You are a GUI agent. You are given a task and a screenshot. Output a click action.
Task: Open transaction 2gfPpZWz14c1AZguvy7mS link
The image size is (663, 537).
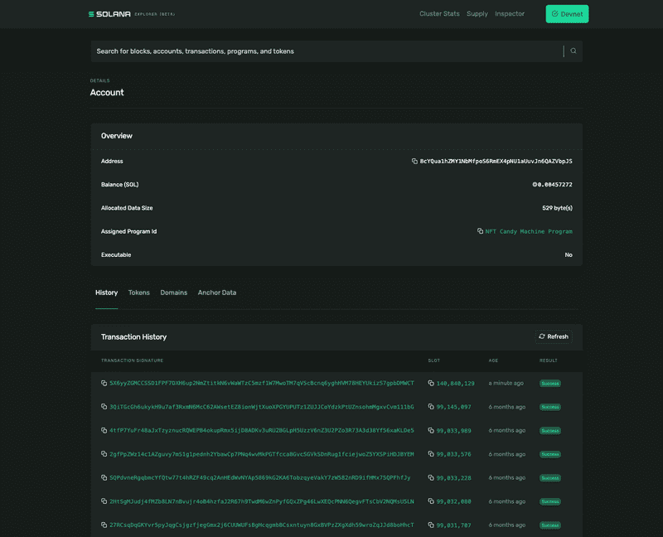pyautogui.click(x=262, y=454)
